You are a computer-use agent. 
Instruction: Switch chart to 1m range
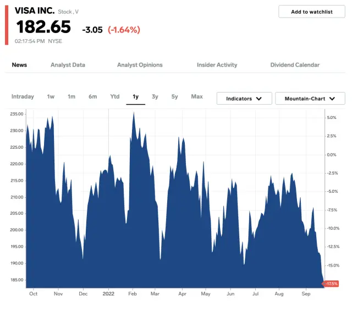point(71,97)
